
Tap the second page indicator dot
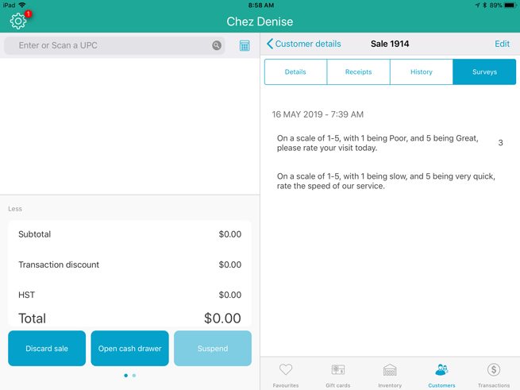tap(134, 376)
